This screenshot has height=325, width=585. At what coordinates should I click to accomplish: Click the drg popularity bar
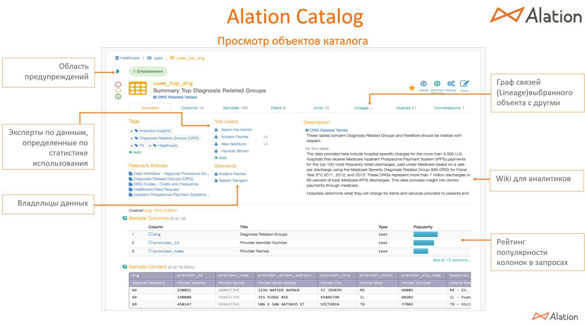click(425, 234)
